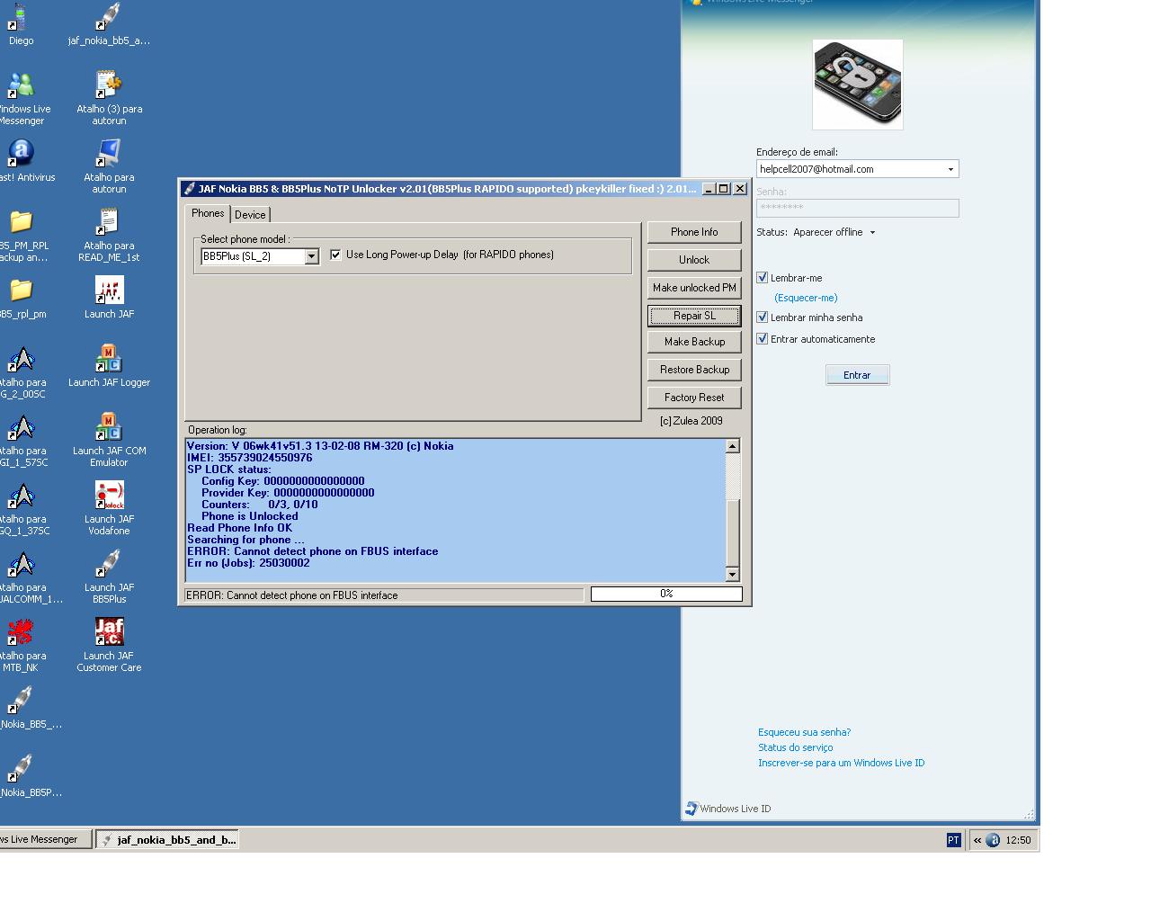Click the 0% progress bar
This screenshot has width=1151, height=921.
(x=666, y=594)
